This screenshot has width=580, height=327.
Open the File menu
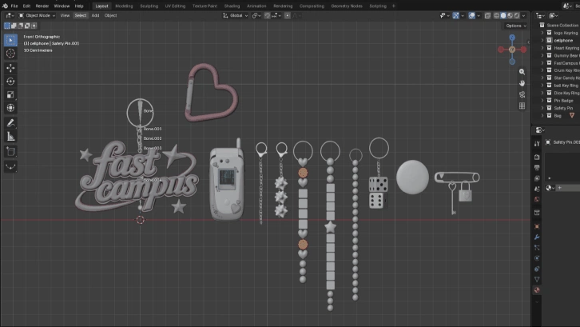14,6
